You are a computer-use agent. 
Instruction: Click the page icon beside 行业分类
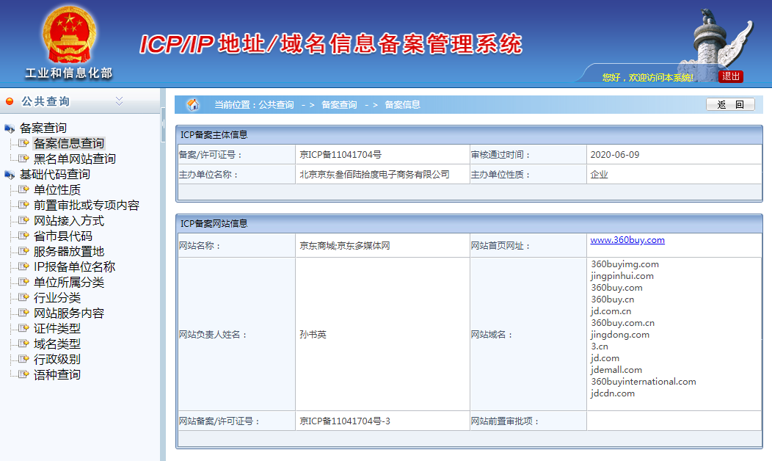pyautogui.click(x=23, y=297)
